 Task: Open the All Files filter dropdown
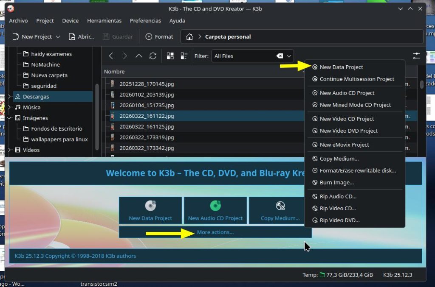coord(289,56)
